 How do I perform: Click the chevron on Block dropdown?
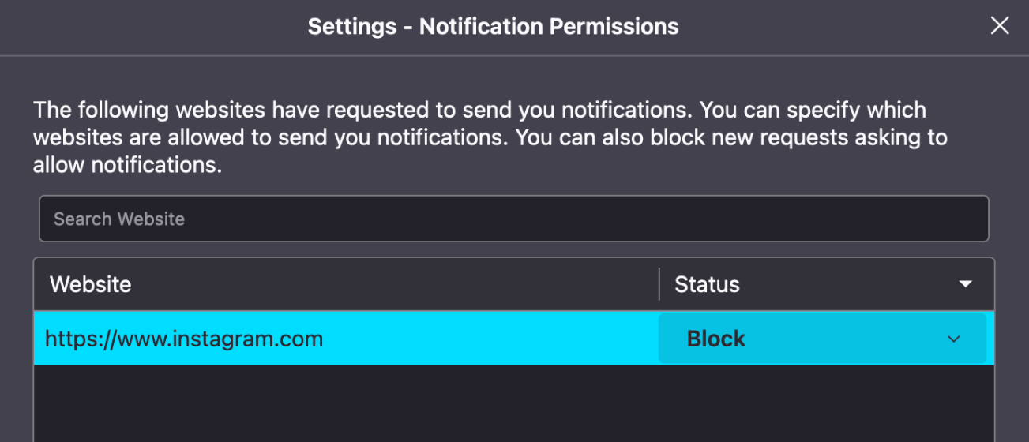[x=954, y=339]
